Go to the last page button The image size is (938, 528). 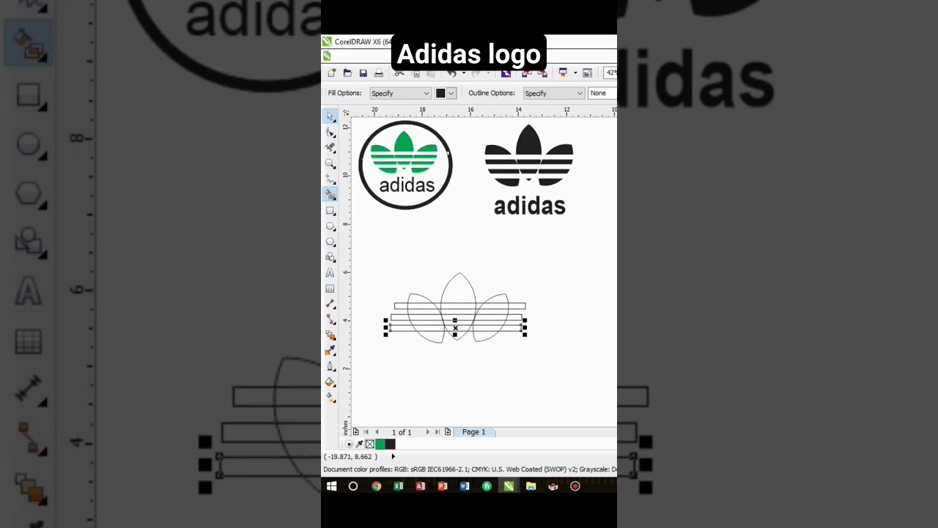tap(437, 432)
